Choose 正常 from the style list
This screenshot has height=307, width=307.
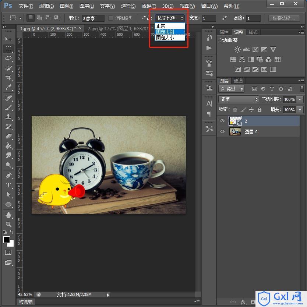(170, 26)
